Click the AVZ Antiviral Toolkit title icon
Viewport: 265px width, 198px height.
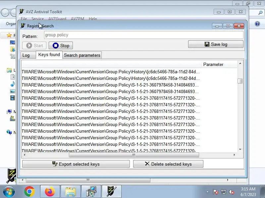(22, 12)
